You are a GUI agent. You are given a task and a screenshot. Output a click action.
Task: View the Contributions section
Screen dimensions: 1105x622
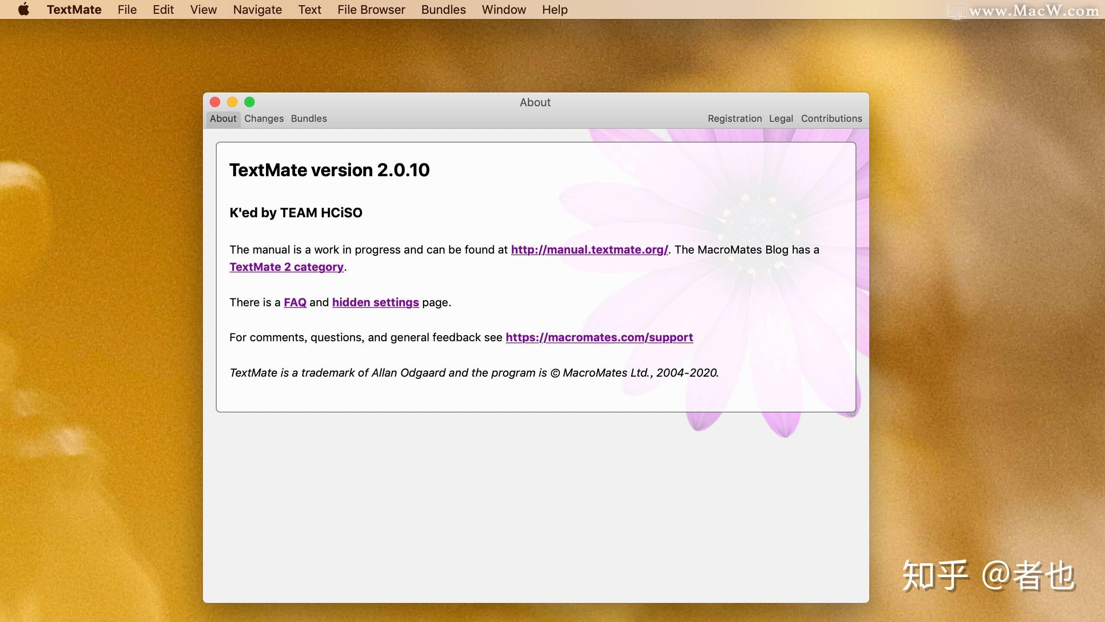[831, 118]
